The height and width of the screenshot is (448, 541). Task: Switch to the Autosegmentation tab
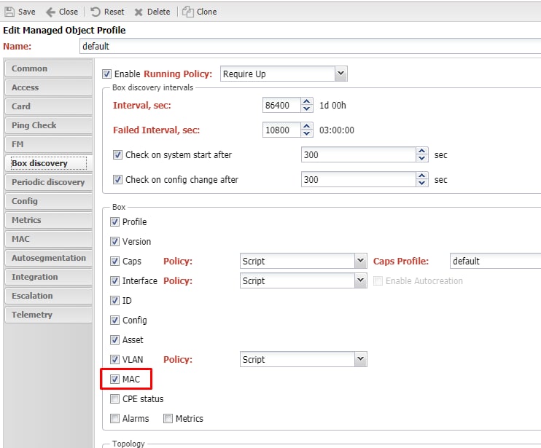49,258
